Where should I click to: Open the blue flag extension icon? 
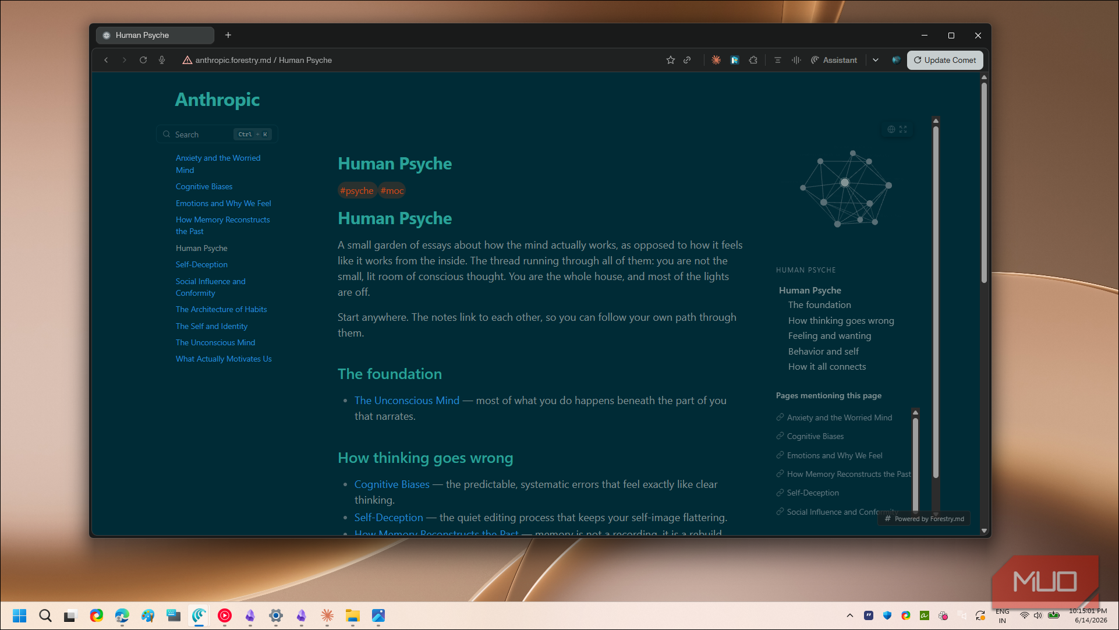[735, 60]
